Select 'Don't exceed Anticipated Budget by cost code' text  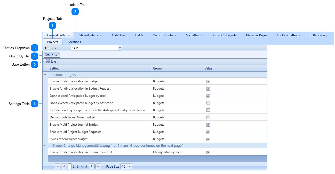(x=81, y=103)
